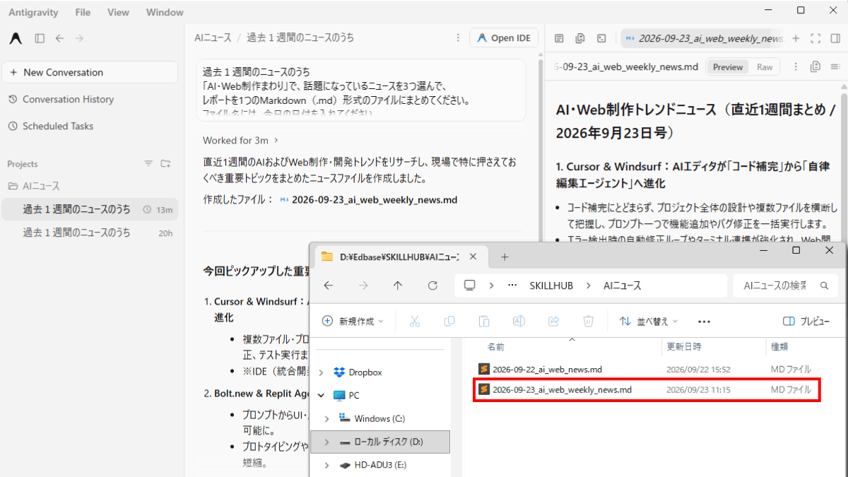
Task: Select the 2026-09-23_ai_web_weekly_news tab
Action: tap(703, 38)
